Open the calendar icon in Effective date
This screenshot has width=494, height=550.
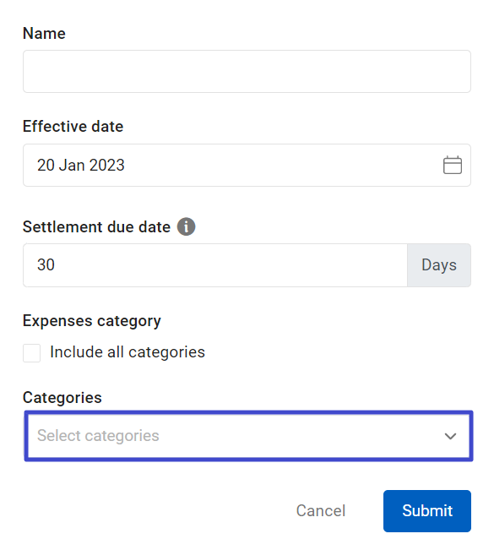[453, 165]
